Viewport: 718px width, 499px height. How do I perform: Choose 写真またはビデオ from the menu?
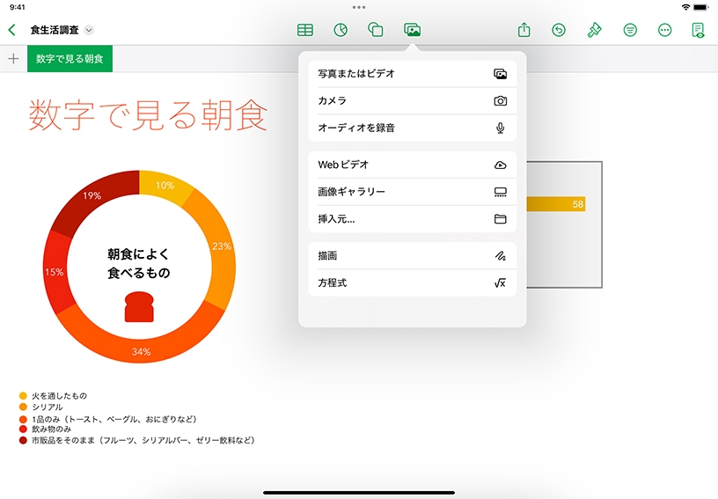(x=412, y=75)
